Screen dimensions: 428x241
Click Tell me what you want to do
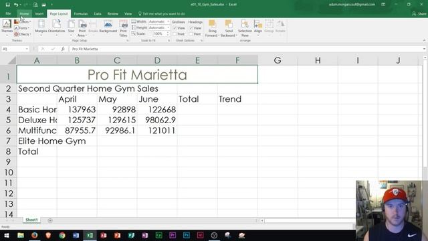tap(162, 13)
